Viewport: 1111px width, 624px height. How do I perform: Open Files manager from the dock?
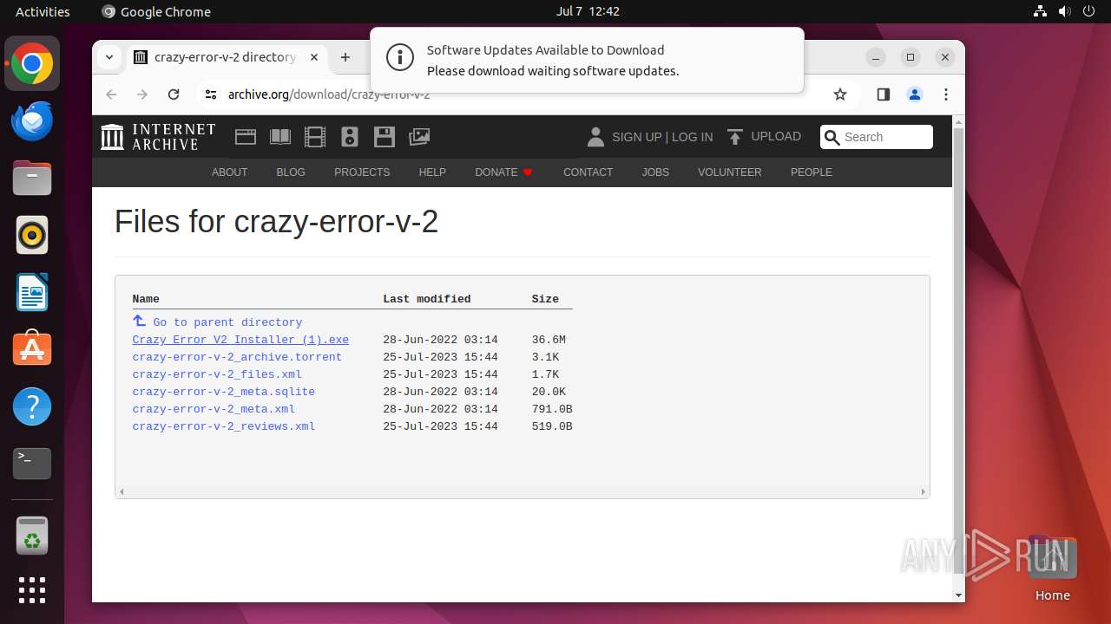[x=32, y=178]
